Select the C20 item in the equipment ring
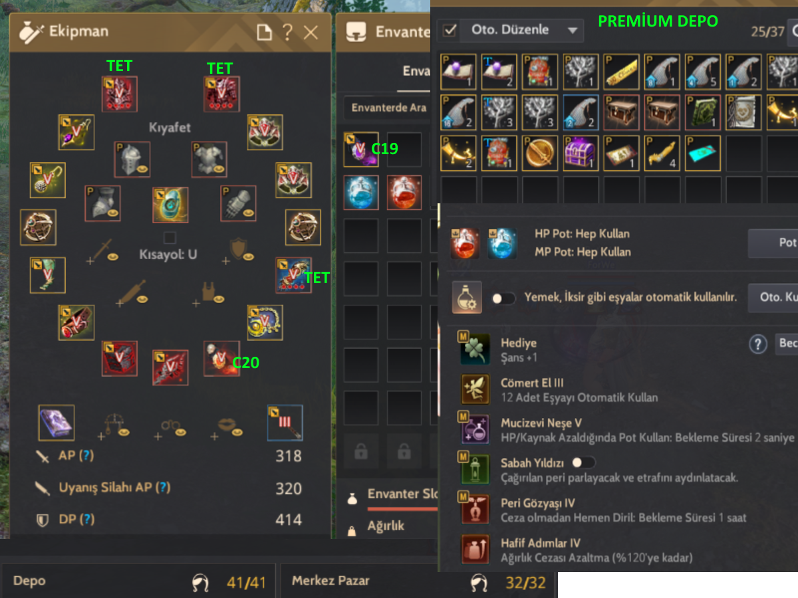Viewport: 798px width, 598px height. coord(221,358)
